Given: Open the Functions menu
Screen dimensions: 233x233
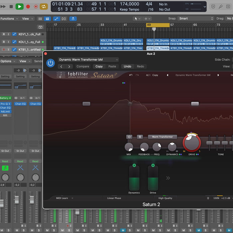Looking at the screenshot, I should pyautogui.click(x=9, y=19).
